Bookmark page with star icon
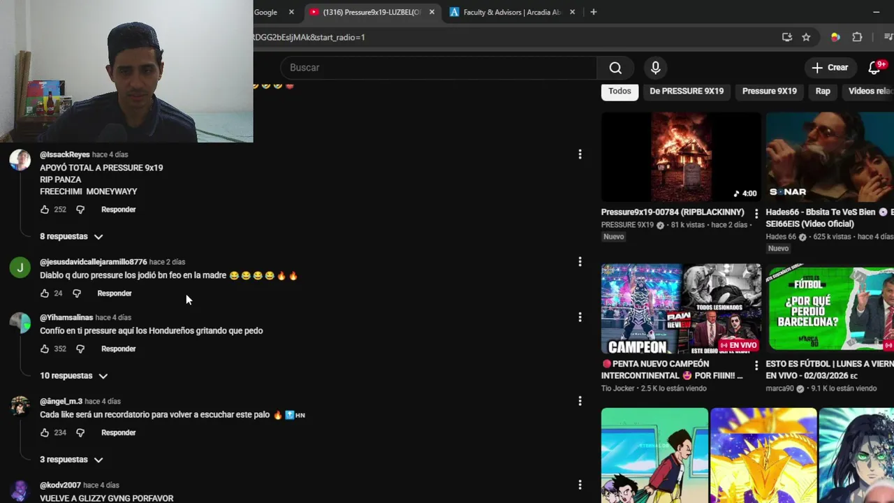This screenshot has height=503, width=894. pos(806,37)
